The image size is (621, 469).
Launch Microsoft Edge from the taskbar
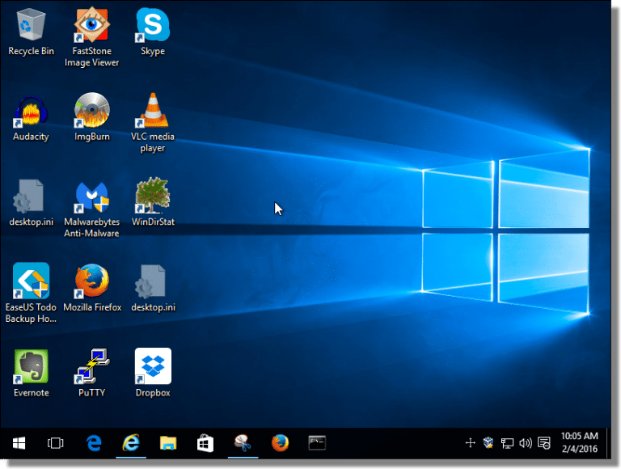(94, 443)
